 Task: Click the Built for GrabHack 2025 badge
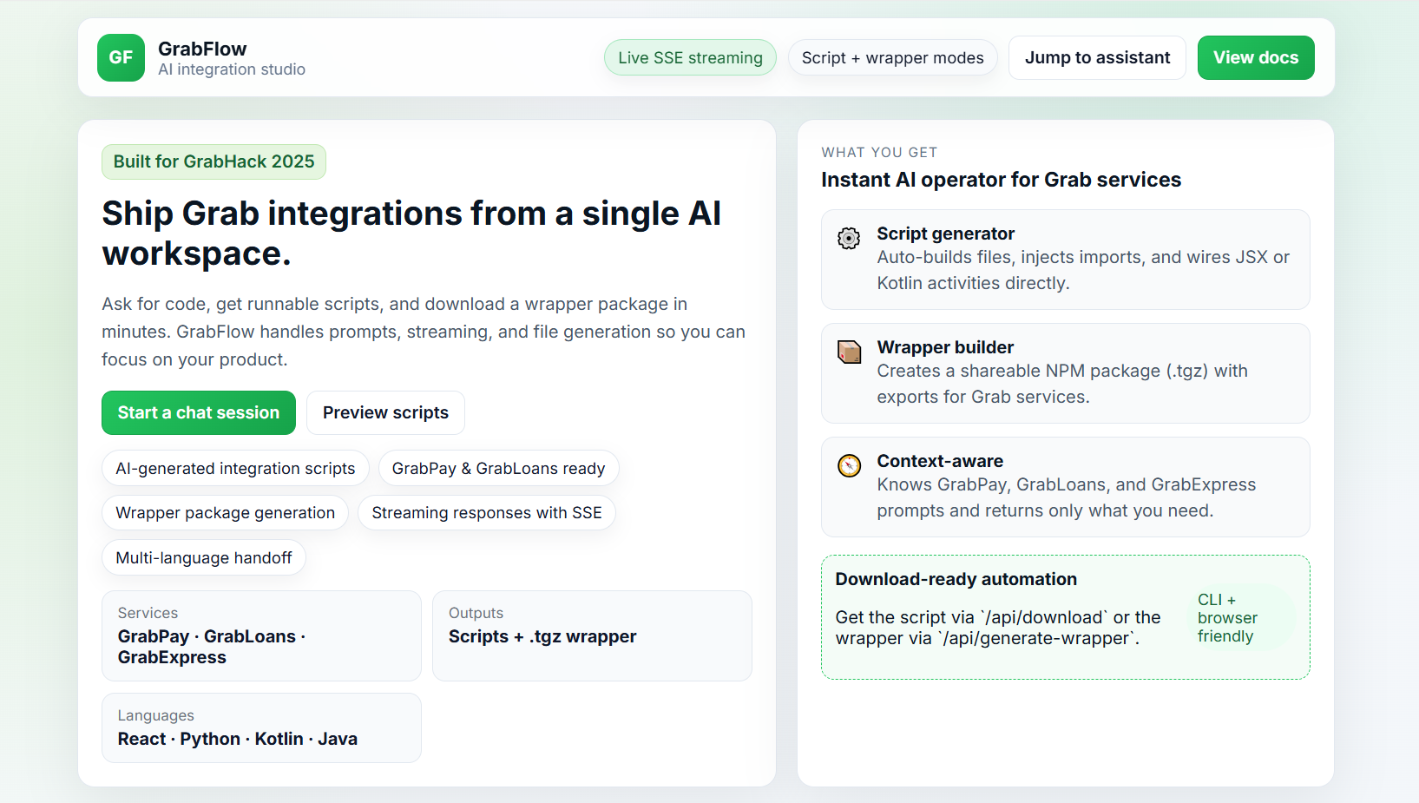214,161
